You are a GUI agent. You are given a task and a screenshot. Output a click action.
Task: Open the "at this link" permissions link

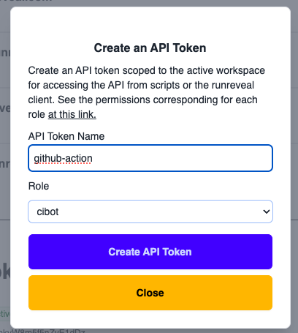(x=72, y=114)
